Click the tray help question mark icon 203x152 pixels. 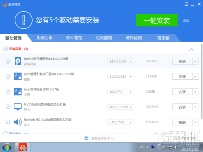coord(153,147)
